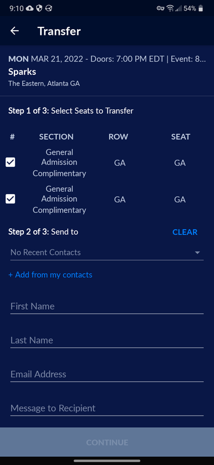Image resolution: width=214 pixels, height=465 pixels.
Task: Focus the First Name field
Action: (x=107, y=306)
